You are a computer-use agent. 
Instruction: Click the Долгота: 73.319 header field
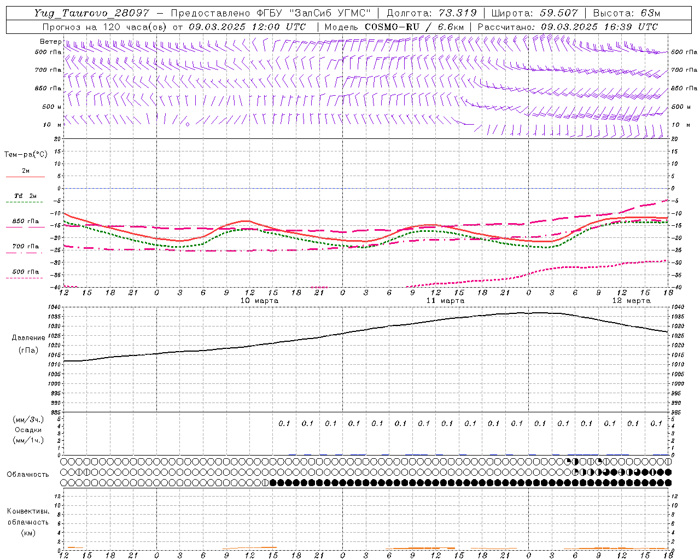(431, 13)
